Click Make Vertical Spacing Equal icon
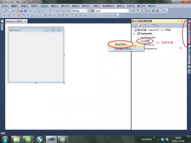This screenshot has width=191, height=143. click(x=73, y=16)
